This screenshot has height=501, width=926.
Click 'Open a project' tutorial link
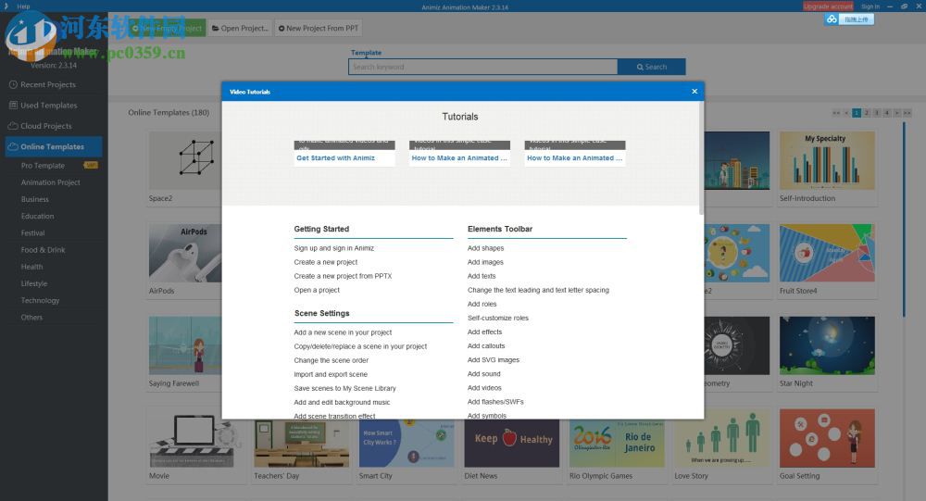point(317,290)
